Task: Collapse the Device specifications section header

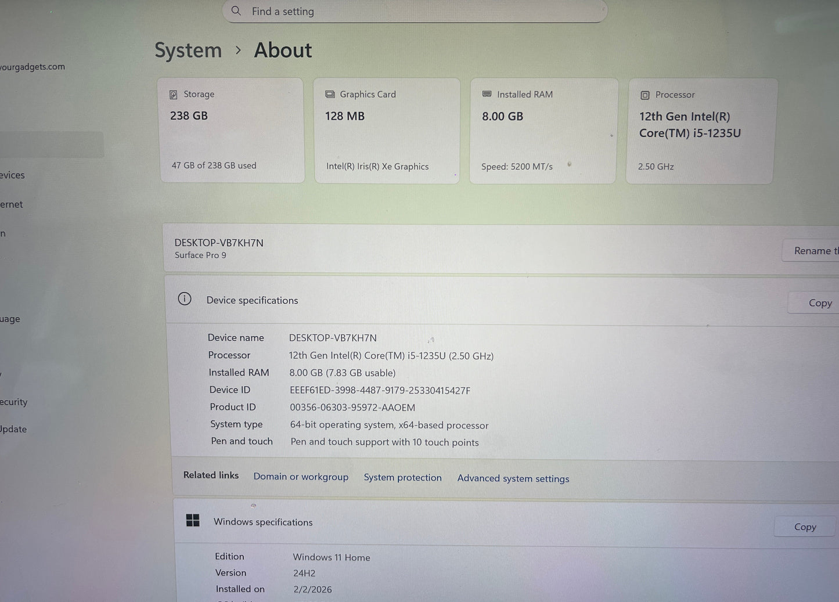Action: point(502,300)
